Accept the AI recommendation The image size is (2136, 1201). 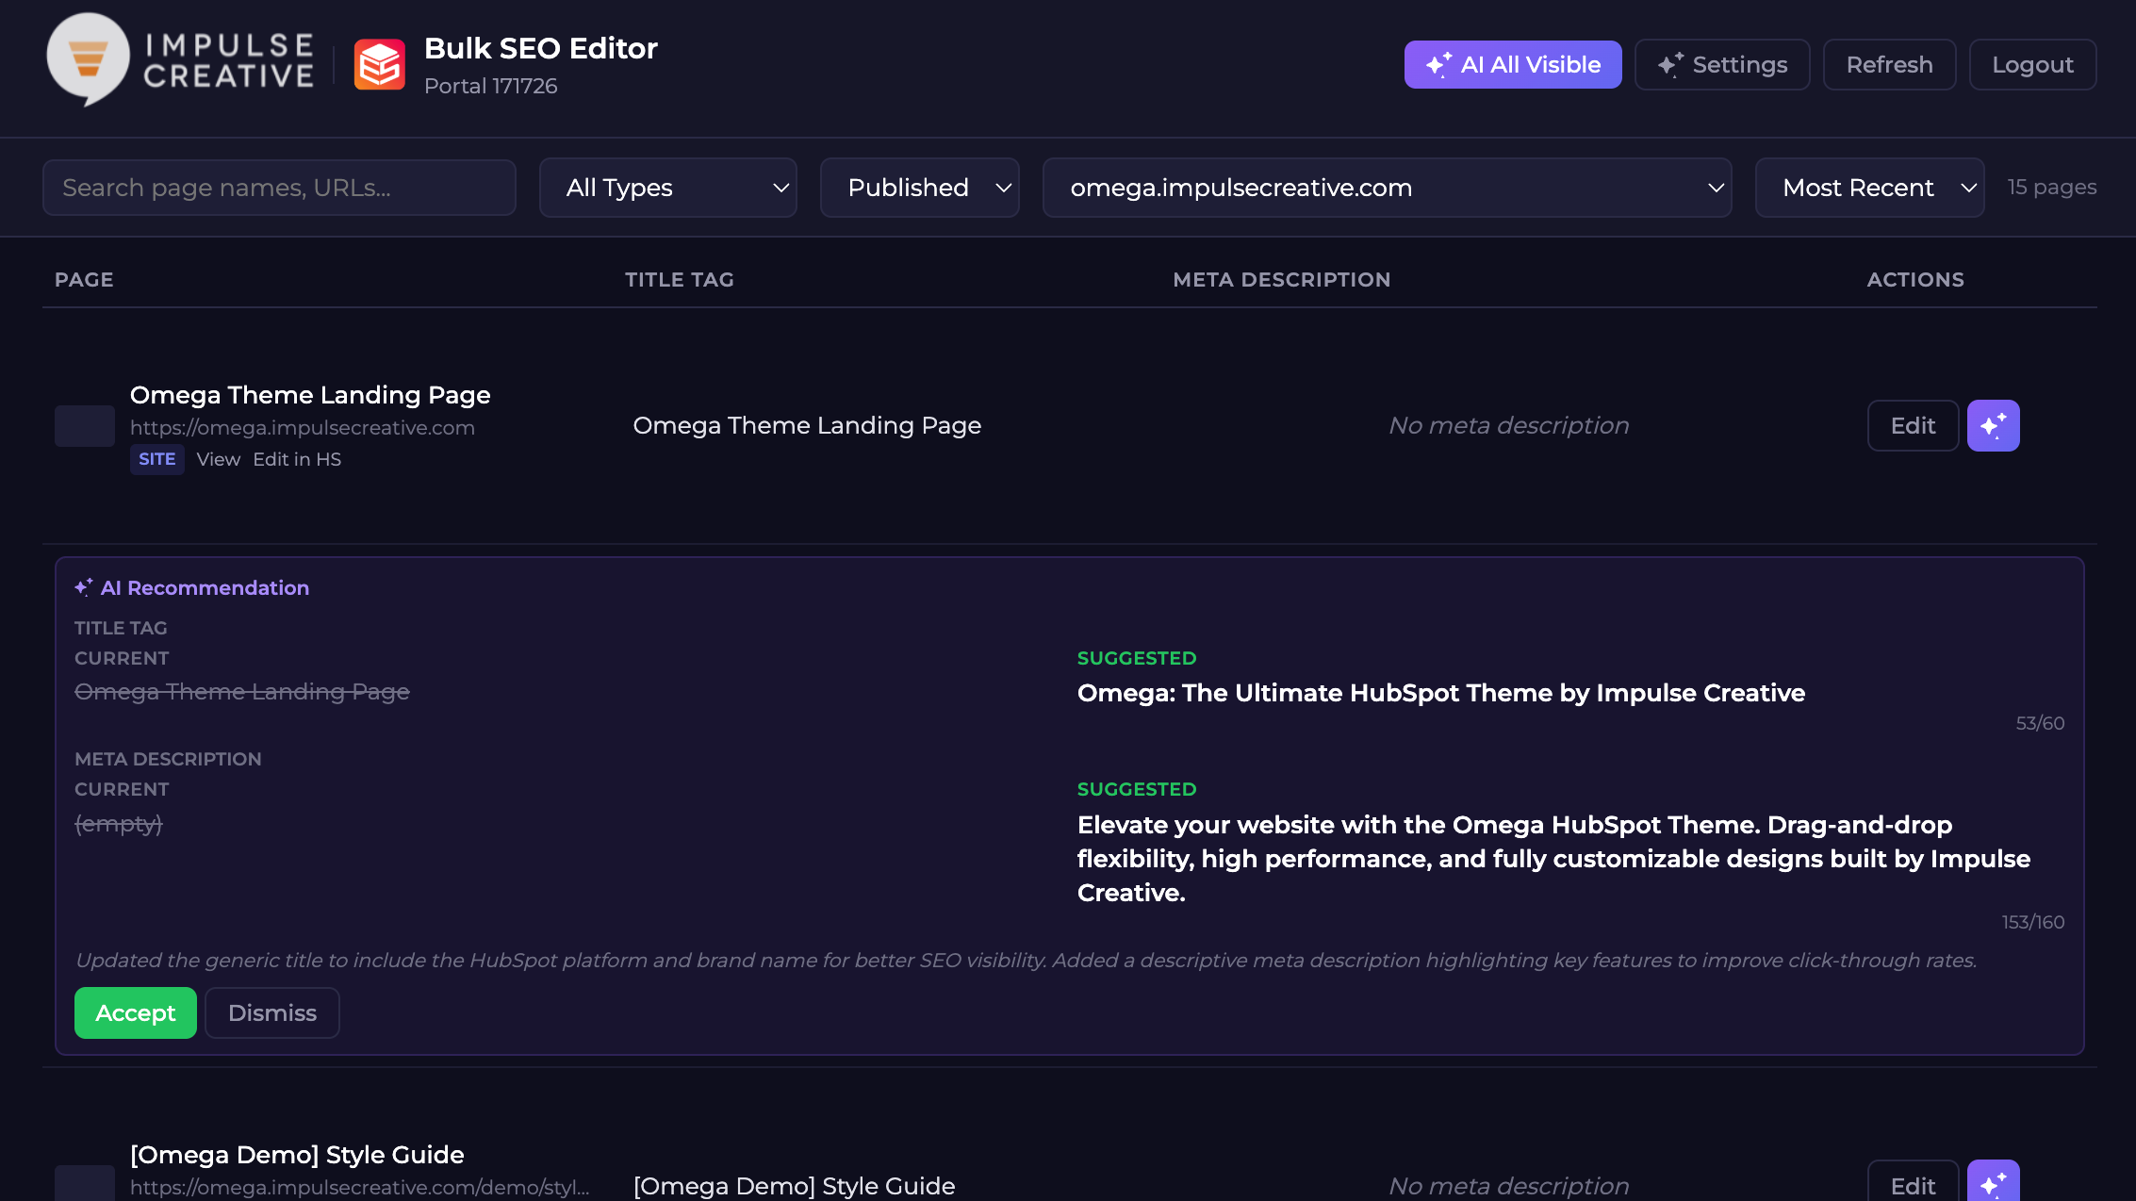coord(135,1012)
